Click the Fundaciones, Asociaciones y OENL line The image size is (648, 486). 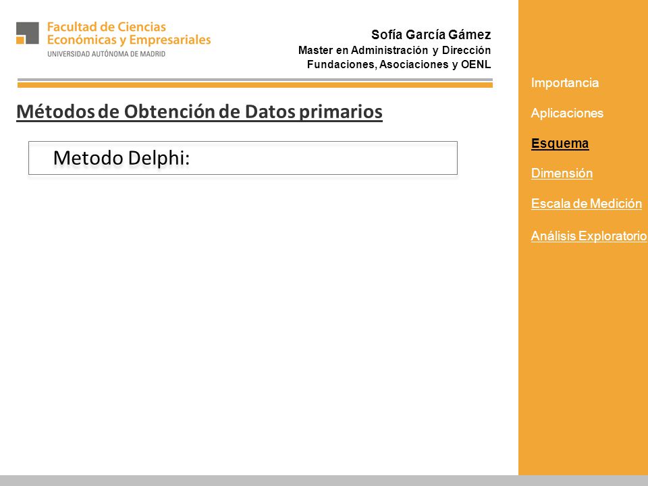(x=399, y=65)
